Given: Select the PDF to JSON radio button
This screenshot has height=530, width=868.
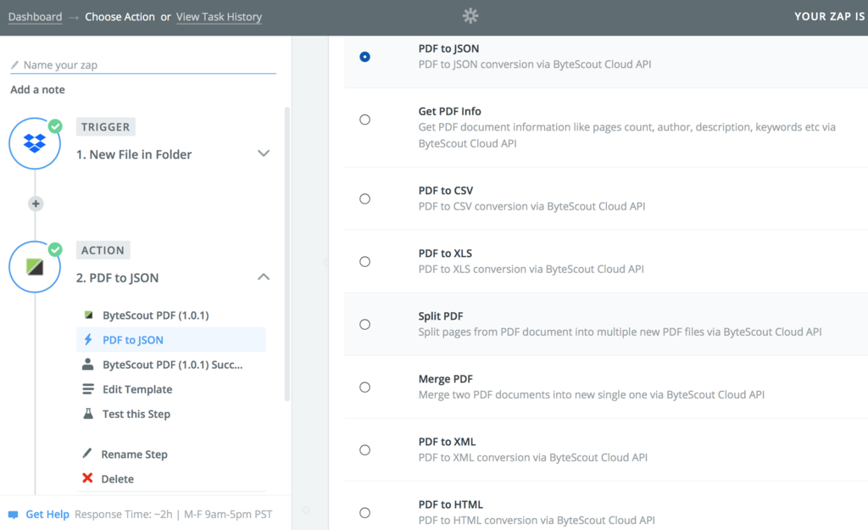Looking at the screenshot, I should pos(364,57).
